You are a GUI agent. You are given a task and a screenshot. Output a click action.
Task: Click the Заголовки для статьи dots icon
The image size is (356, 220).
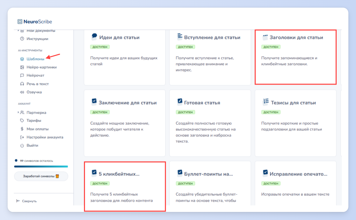pyautogui.click(x=265, y=37)
